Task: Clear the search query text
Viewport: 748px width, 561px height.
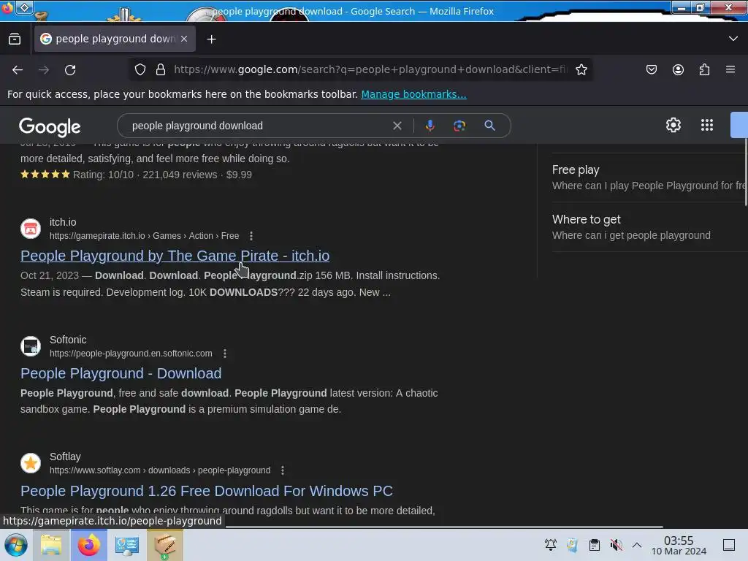Action: 397,126
